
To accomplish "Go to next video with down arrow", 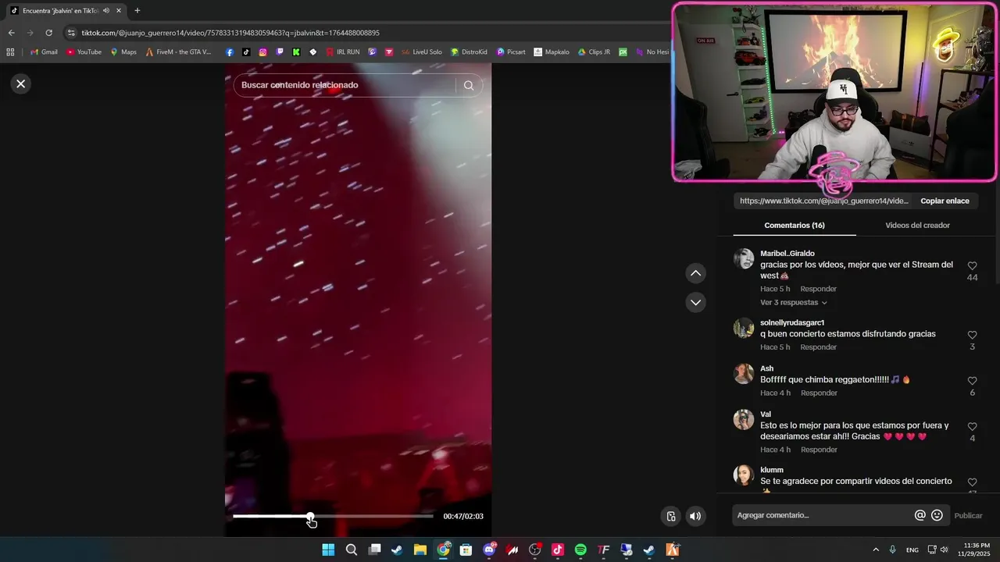I will click(696, 302).
